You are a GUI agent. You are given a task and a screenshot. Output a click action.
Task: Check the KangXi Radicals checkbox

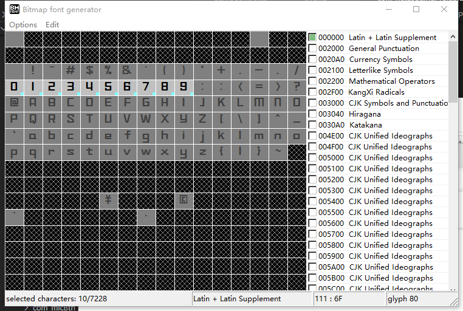tap(312, 92)
